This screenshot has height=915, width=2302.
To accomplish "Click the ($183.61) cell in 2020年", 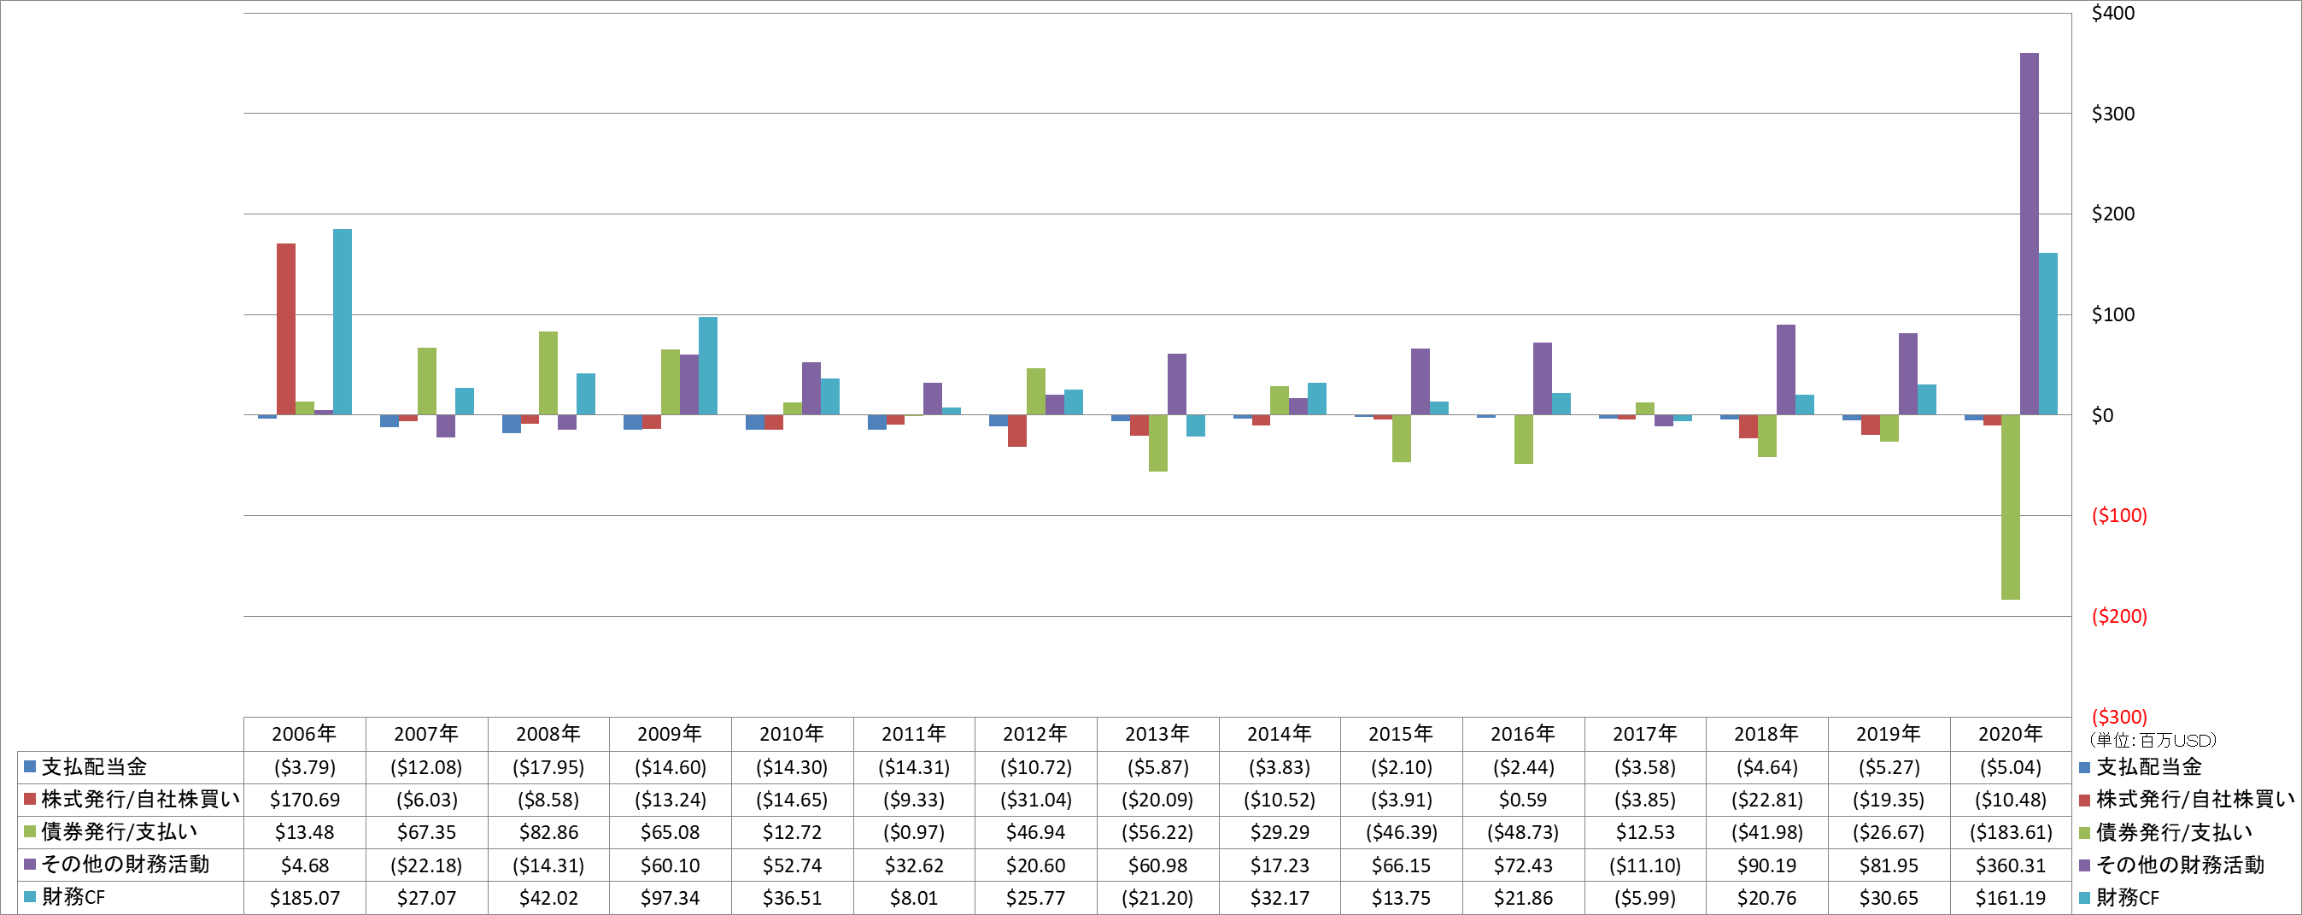I will [2010, 833].
